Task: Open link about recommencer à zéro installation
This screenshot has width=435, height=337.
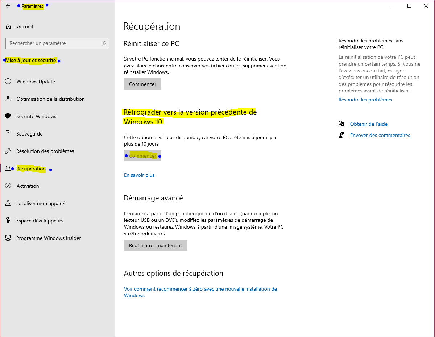Action: pos(200,292)
